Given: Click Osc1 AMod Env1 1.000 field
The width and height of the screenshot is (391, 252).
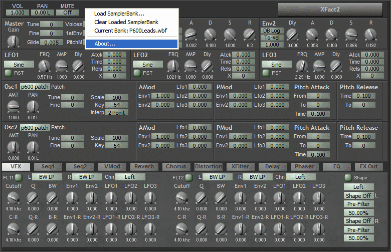Looking at the screenshot, I should [162, 96].
